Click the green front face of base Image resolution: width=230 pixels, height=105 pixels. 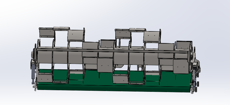tap(114, 88)
